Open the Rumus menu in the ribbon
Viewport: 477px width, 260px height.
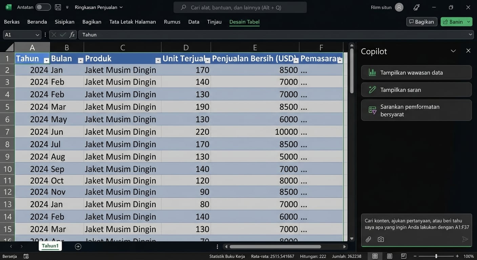click(x=172, y=21)
